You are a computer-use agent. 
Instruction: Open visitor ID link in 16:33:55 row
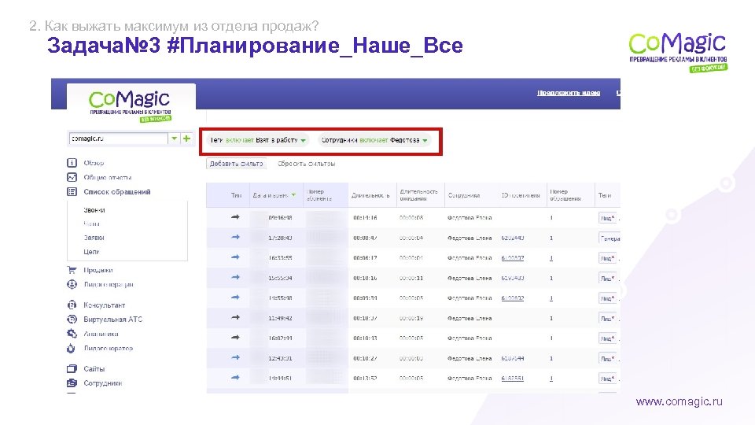tap(512, 258)
